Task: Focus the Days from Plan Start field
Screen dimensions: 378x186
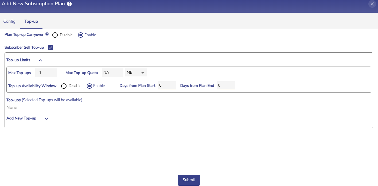Action: (167, 86)
